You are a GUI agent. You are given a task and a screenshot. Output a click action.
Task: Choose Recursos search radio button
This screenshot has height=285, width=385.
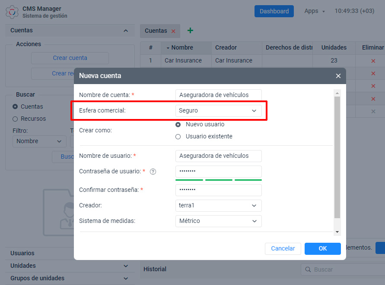click(x=15, y=119)
